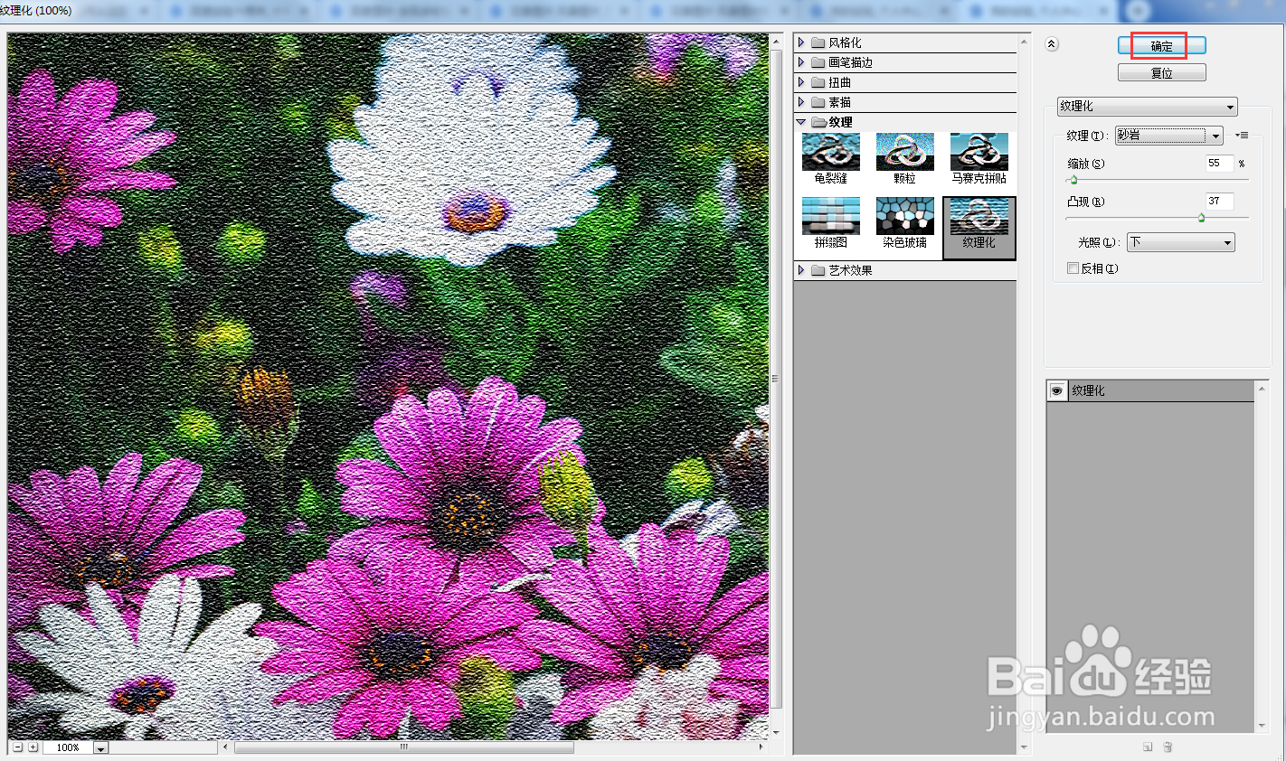
Task: Open the 纹理化 filter type dropdown
Action: click(1147, 107)
